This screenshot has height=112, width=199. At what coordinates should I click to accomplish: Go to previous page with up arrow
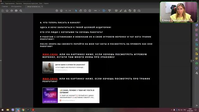tap(57, 11)
